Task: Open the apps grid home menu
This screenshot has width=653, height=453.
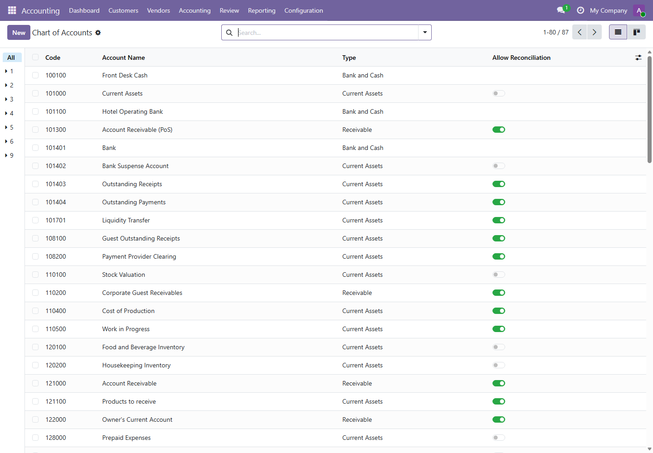Action: tap(12, 10)
